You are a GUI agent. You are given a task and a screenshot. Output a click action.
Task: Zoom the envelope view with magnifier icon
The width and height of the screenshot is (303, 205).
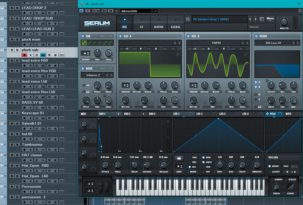[x=168, y=137]
